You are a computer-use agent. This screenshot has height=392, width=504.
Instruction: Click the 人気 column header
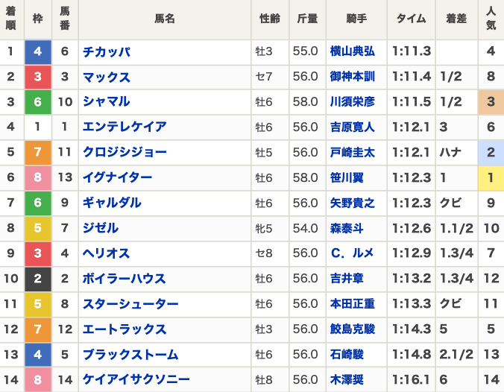pos(491,20)
